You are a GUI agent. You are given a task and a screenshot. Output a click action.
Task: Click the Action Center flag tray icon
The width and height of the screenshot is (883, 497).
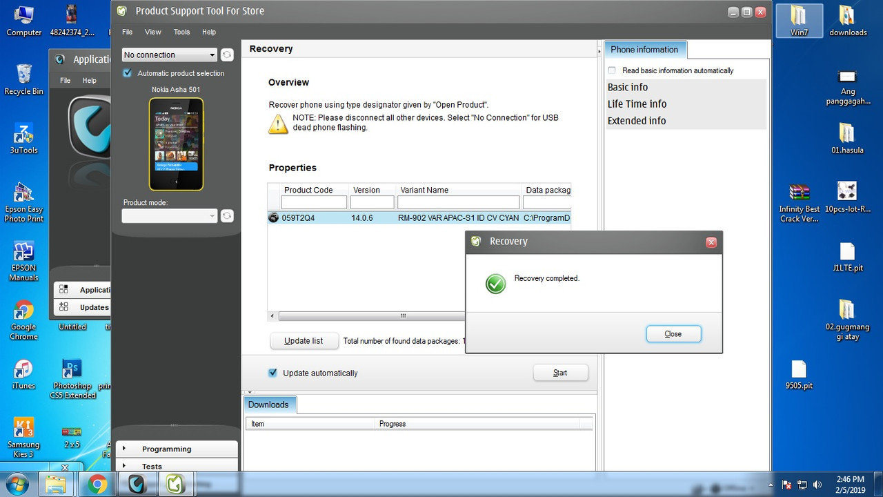[787, 485]
